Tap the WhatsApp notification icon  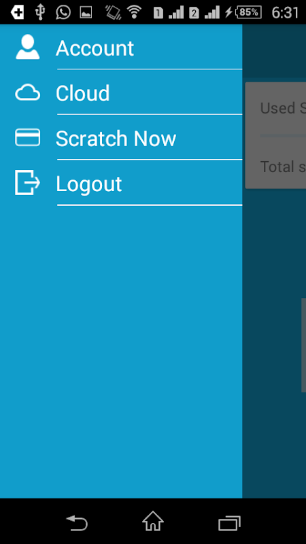(63, 12)
